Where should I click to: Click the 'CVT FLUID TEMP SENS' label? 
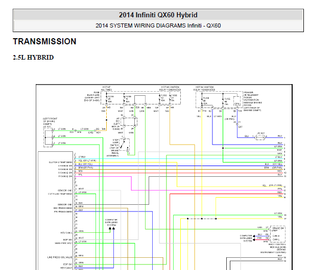pos(60,194)
